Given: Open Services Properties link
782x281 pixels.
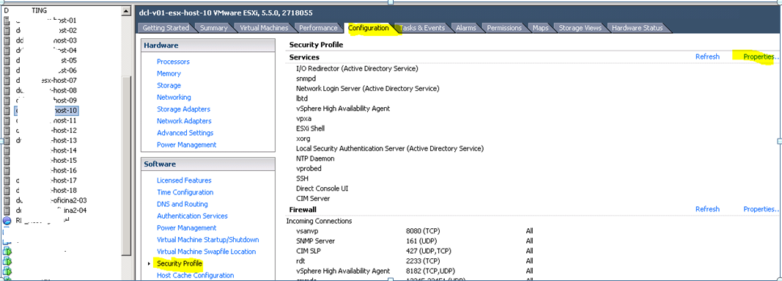Looking at the screenshot, I should (761, 57).
